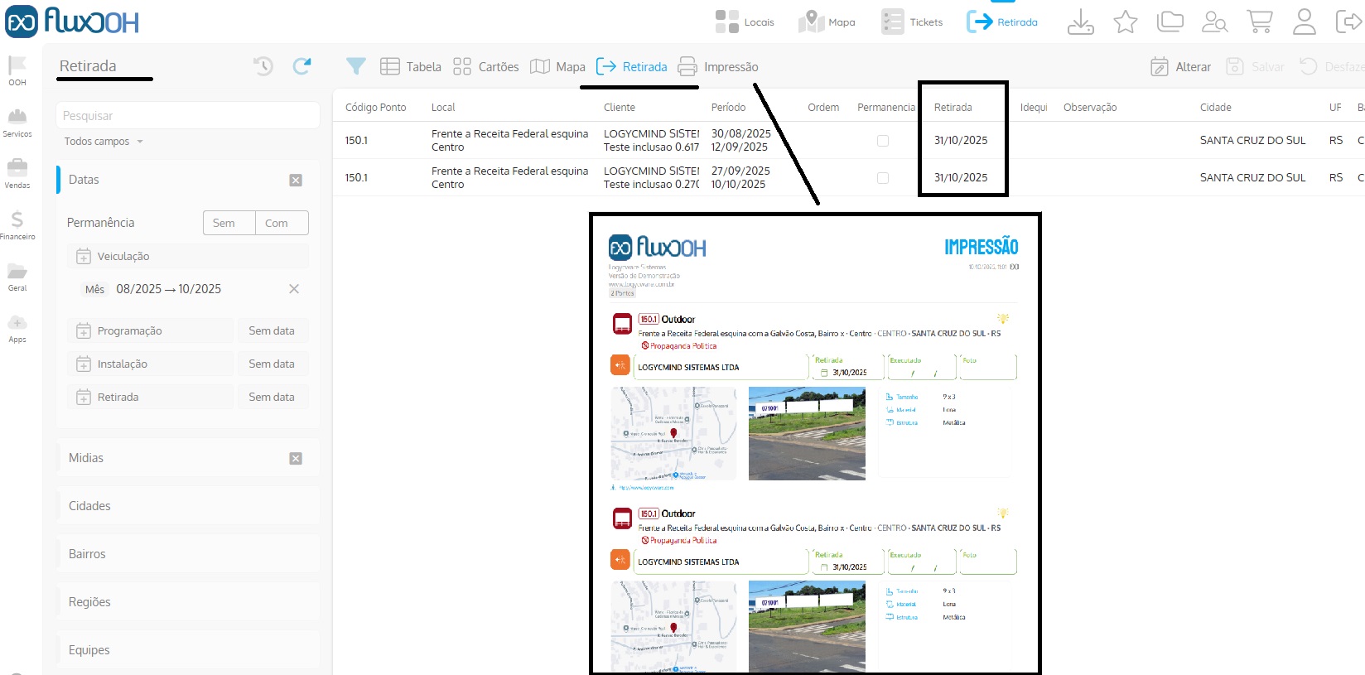Switch to the Cartões view

point(486,67)
